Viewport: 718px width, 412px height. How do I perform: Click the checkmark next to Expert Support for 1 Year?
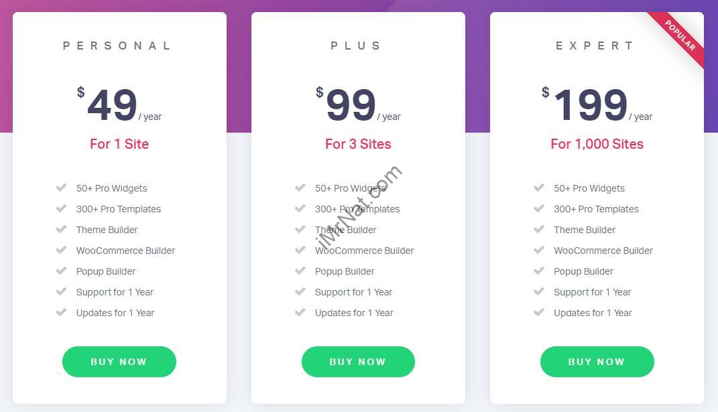pos(540,291)
